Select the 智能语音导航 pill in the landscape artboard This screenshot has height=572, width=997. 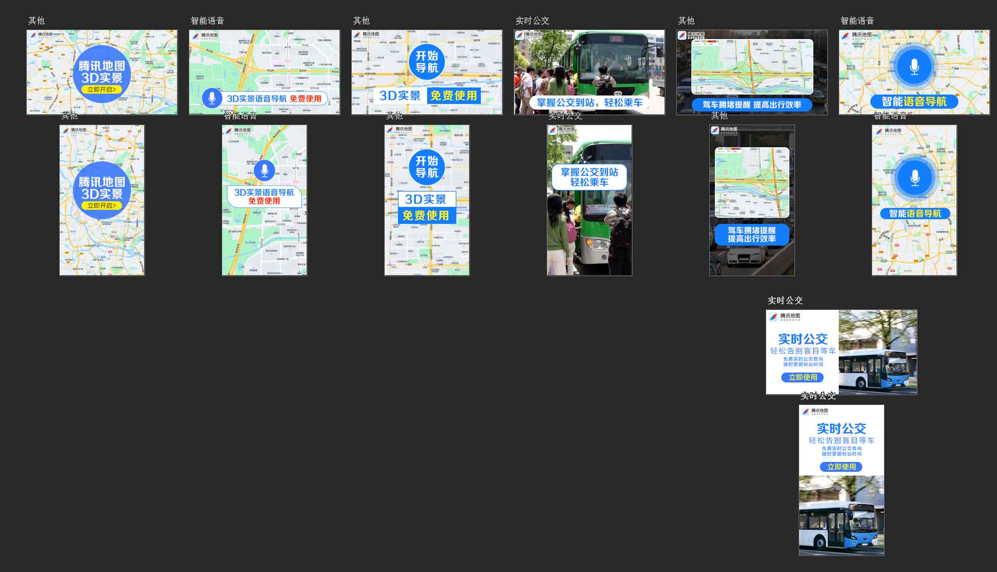click(914, 102)
